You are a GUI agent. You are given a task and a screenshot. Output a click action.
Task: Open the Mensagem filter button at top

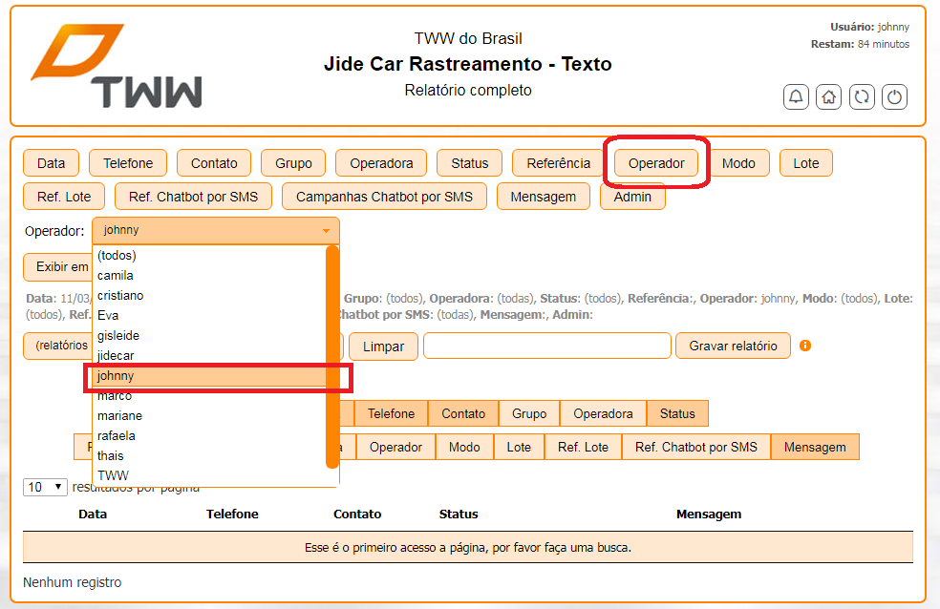click(544, 197)
